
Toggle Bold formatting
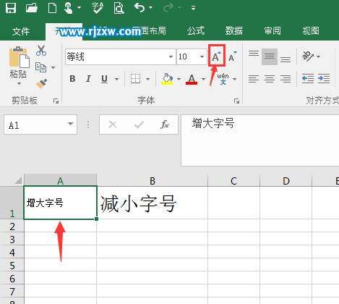72,79
